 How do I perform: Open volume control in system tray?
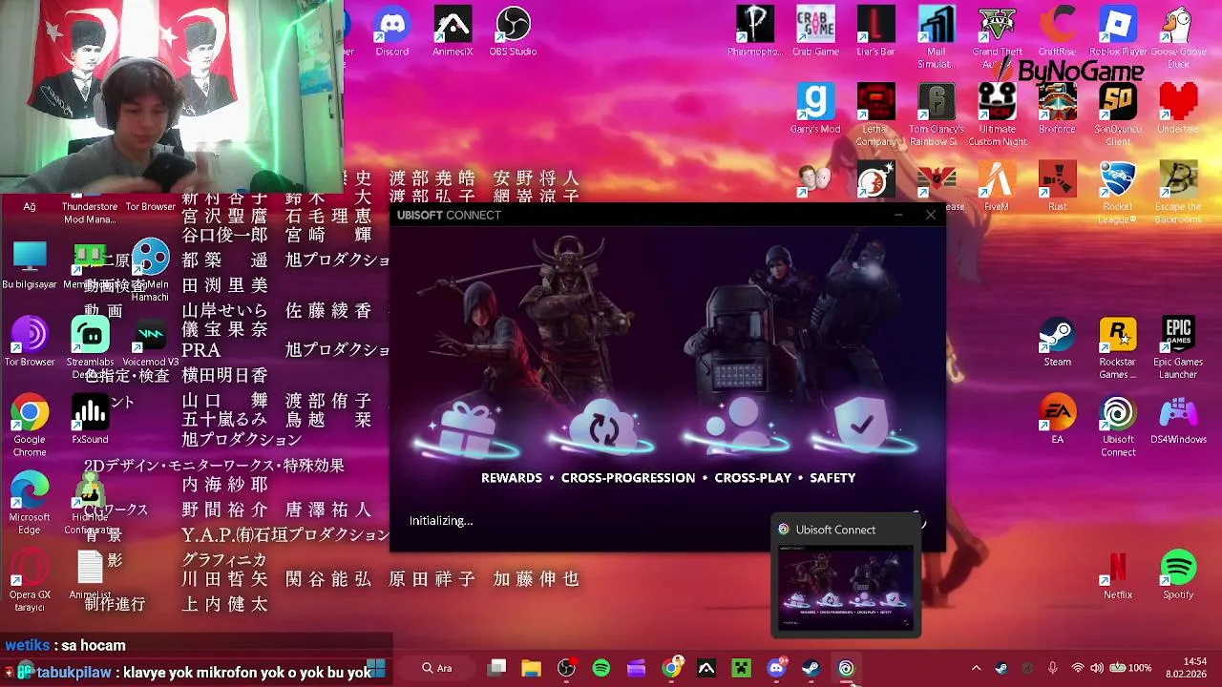tap(1097, 668)
